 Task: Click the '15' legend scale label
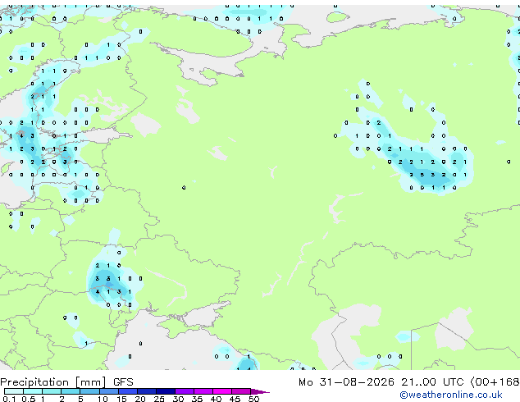pos(121,399)
